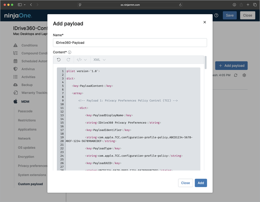Open the XML language dropdown
Screen dimensions: 260x202
click(99, 60)
